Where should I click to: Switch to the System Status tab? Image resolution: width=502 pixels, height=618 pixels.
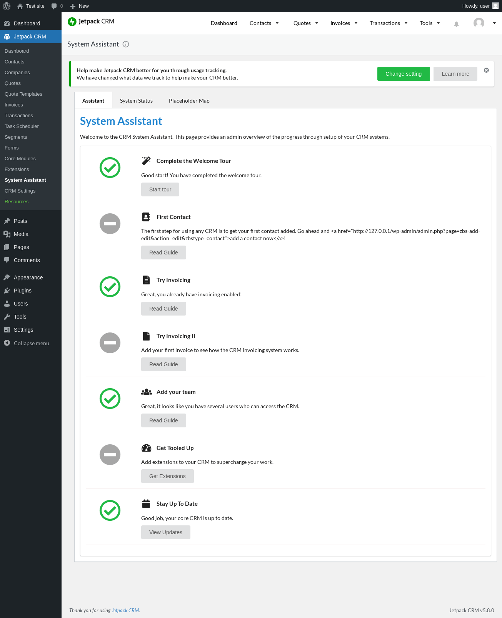pos(136,101)
